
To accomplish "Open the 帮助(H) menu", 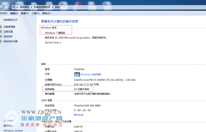I will (x=46, y=13).
